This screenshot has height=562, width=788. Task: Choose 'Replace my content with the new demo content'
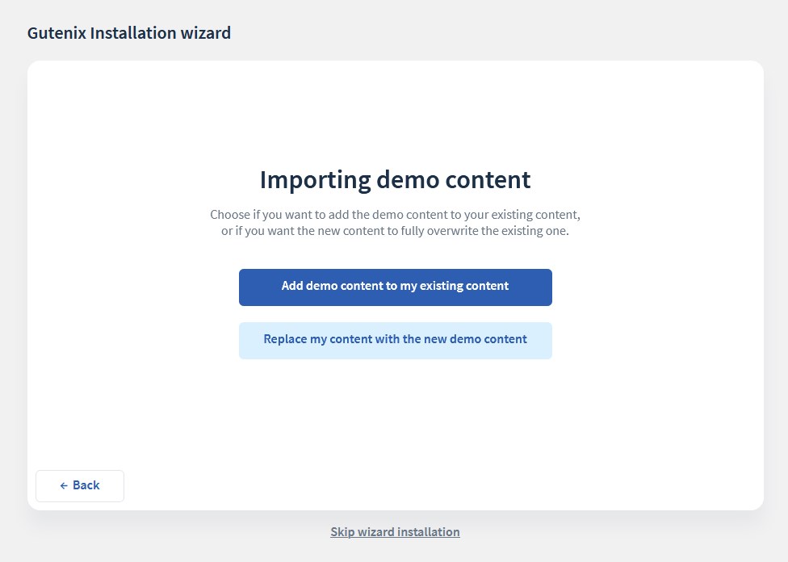click(x=395, y=340)
